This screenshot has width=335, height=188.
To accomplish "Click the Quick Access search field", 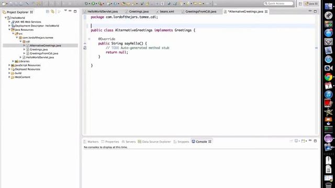I will coord(278,4).
